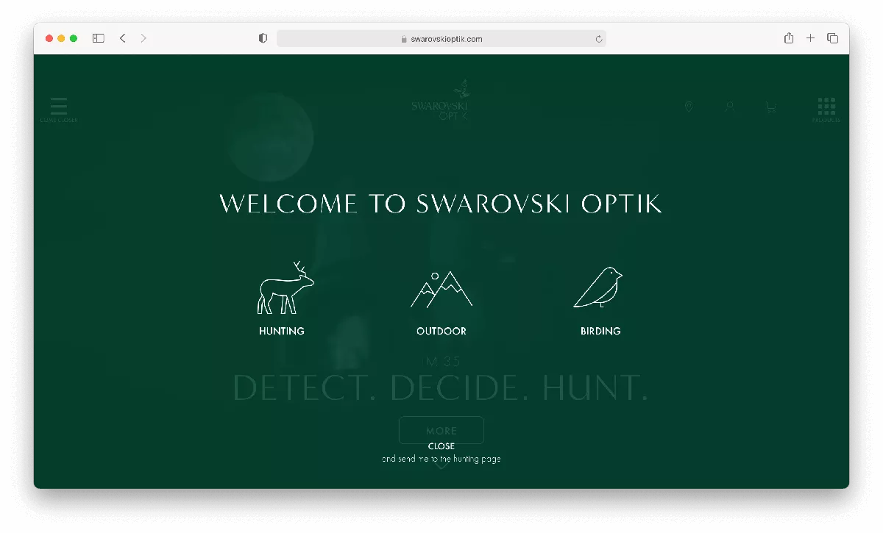The height and width of the screenshot is (533, 883).
Task: Open the privacy report shield icon
Action: pos(263,38)
